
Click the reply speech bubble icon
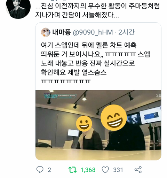(40, 170)
